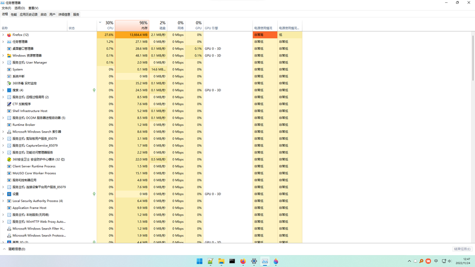Open the Windows Start button on taskbar
This screenshot has width=475, height=267.
(199, 261)
